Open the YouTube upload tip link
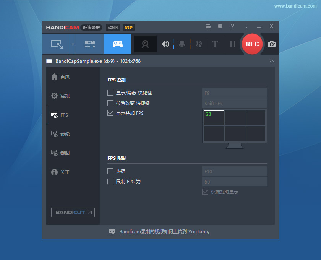This screenshot has width=321, height=260. click(x=165, y=232)
